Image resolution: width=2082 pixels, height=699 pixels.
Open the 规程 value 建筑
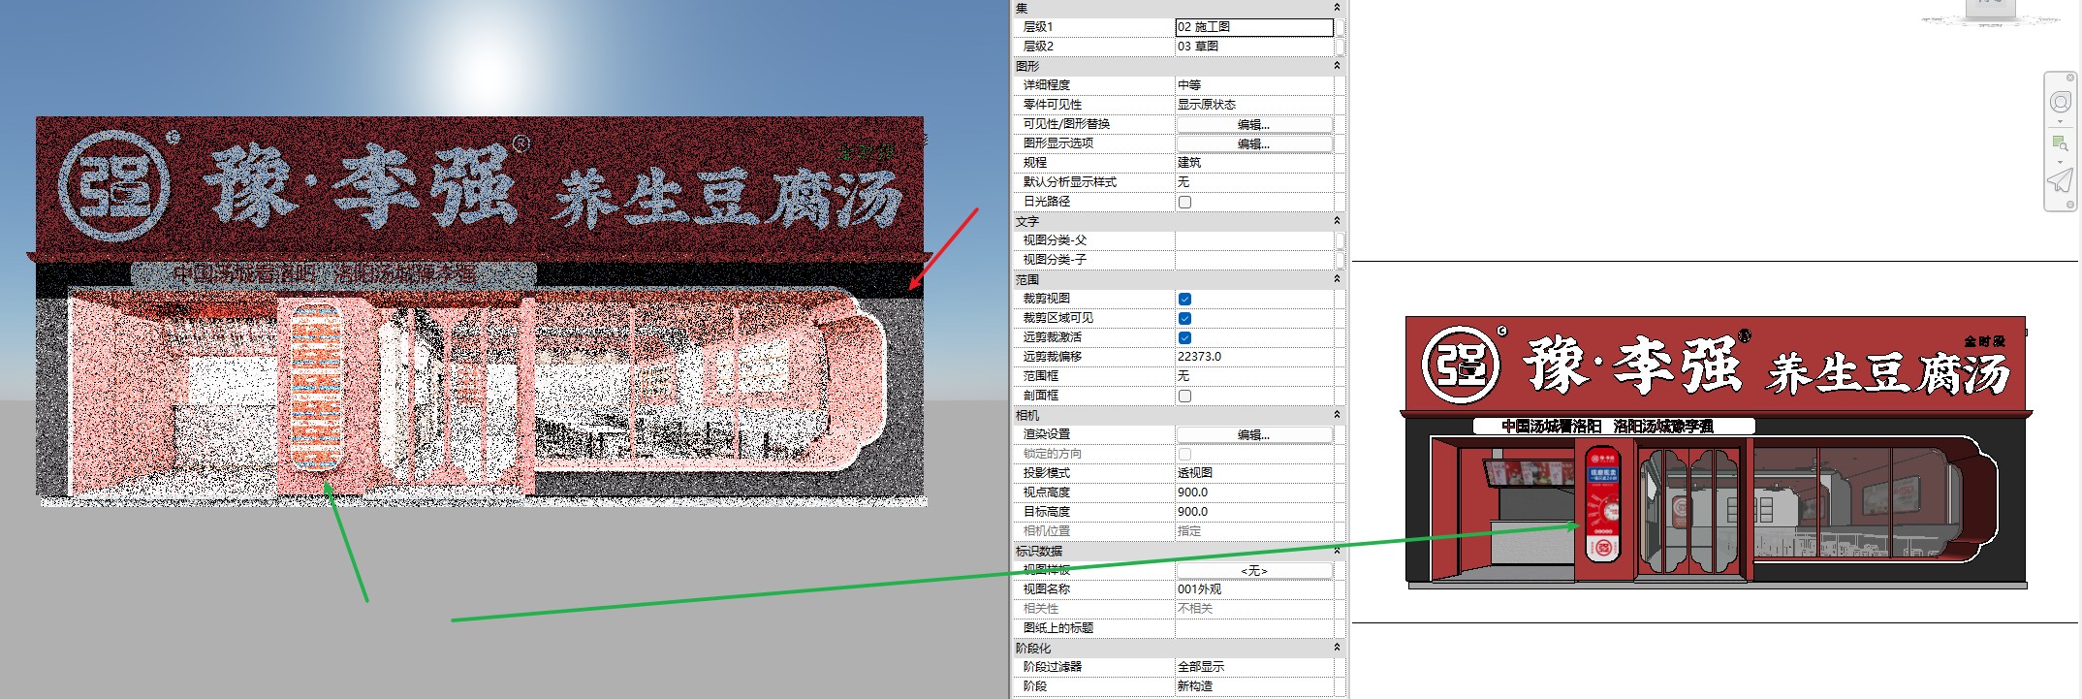[1254, 163]
